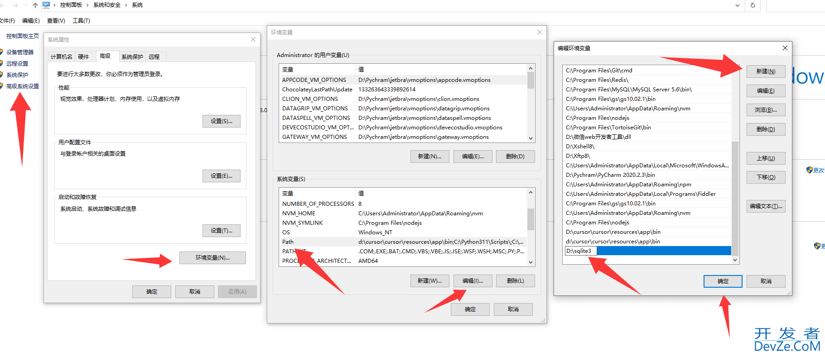Click 编辑文本(T)... button
The image size is (825, 356).
point(766,206)
